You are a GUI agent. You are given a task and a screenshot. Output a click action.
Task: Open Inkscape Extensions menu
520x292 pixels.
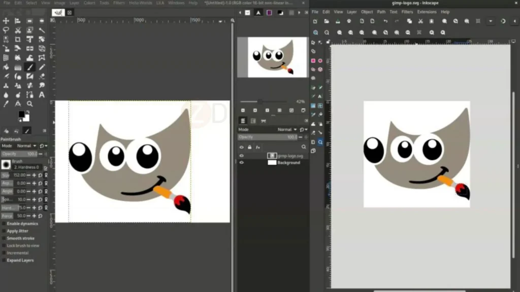coord(427,12)
